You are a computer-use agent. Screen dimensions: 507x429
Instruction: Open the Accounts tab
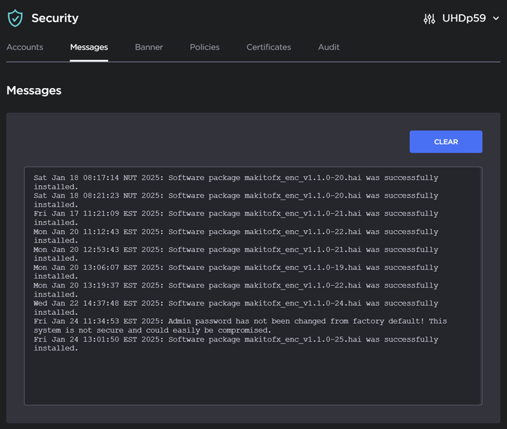click(x=25, y=47)
